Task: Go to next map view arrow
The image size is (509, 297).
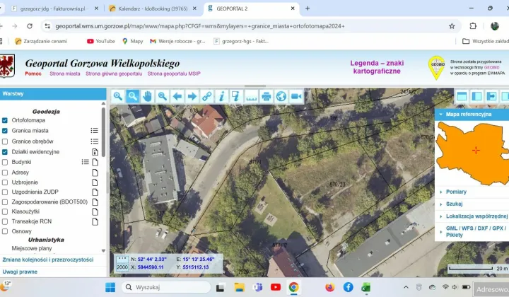Action: (192, 96)
